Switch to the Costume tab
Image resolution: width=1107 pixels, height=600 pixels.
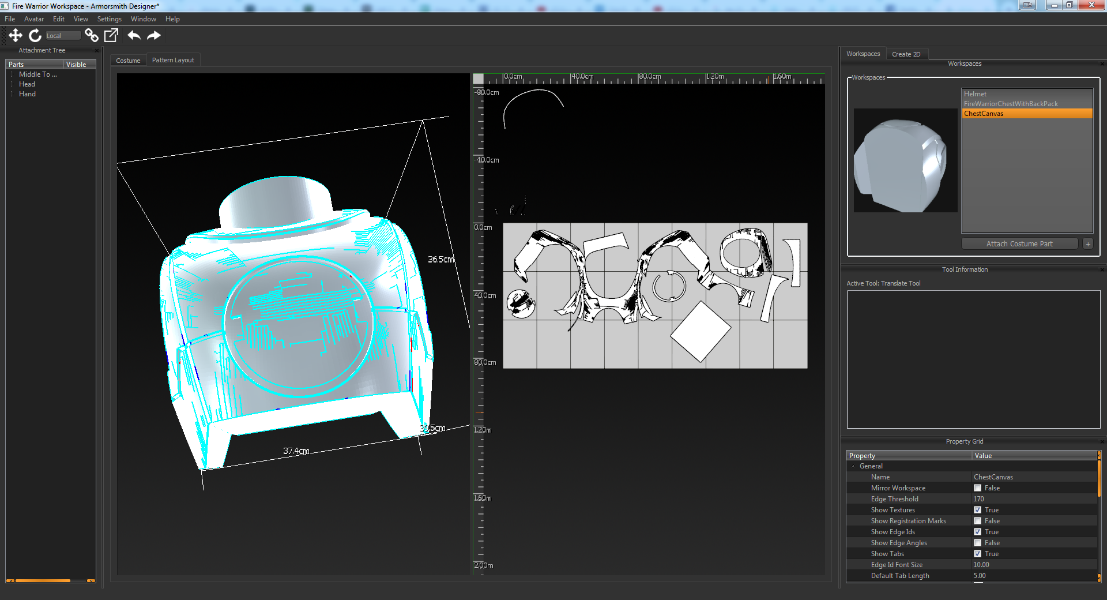tap(128, 61)
